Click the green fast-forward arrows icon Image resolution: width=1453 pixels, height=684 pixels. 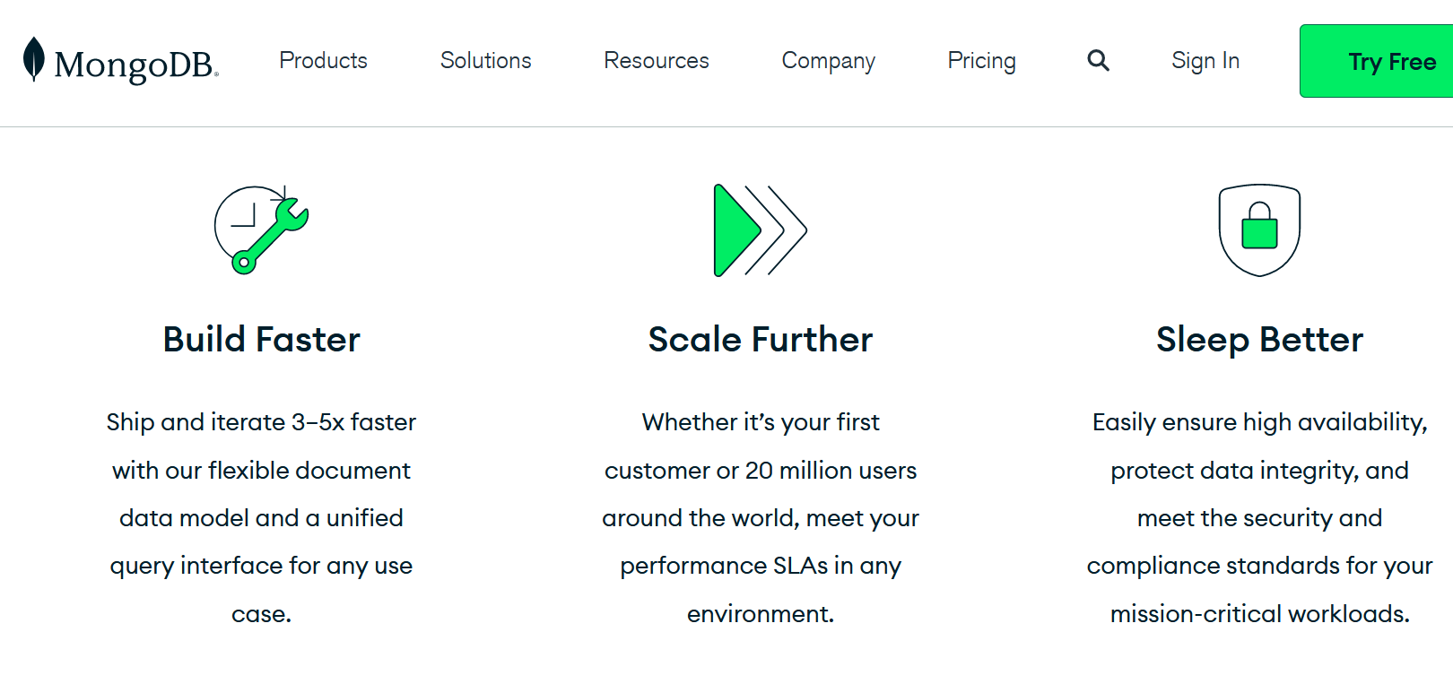point(760,230)
